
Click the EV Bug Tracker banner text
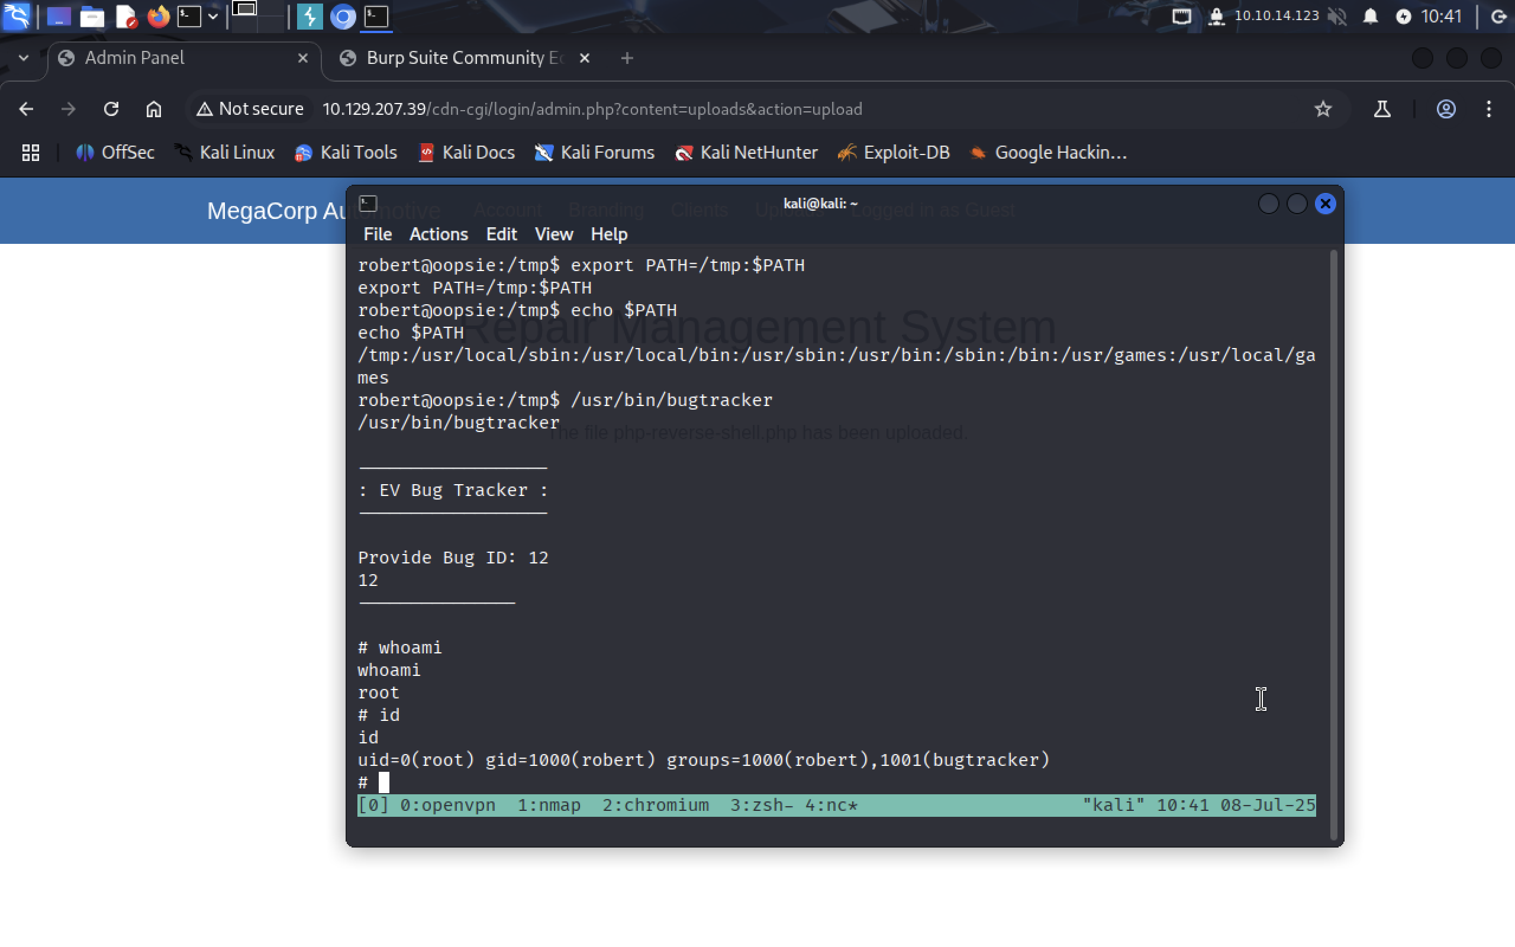(453, 491)
